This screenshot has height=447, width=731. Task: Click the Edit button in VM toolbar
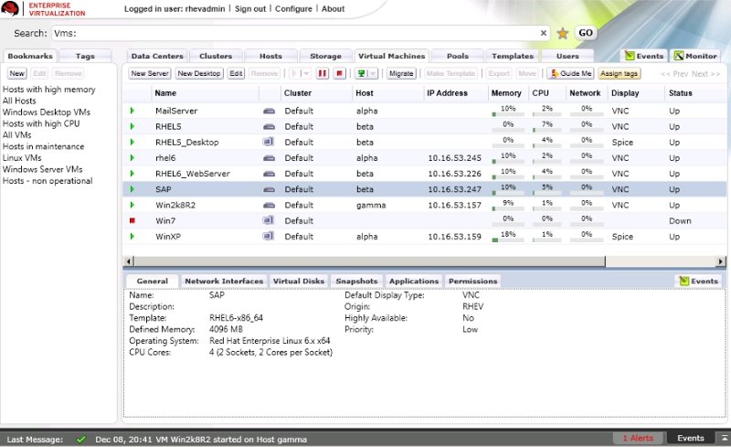pos(236,73)
